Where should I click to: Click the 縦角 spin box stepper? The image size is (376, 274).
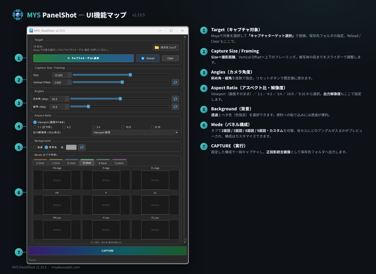point(67,107)
